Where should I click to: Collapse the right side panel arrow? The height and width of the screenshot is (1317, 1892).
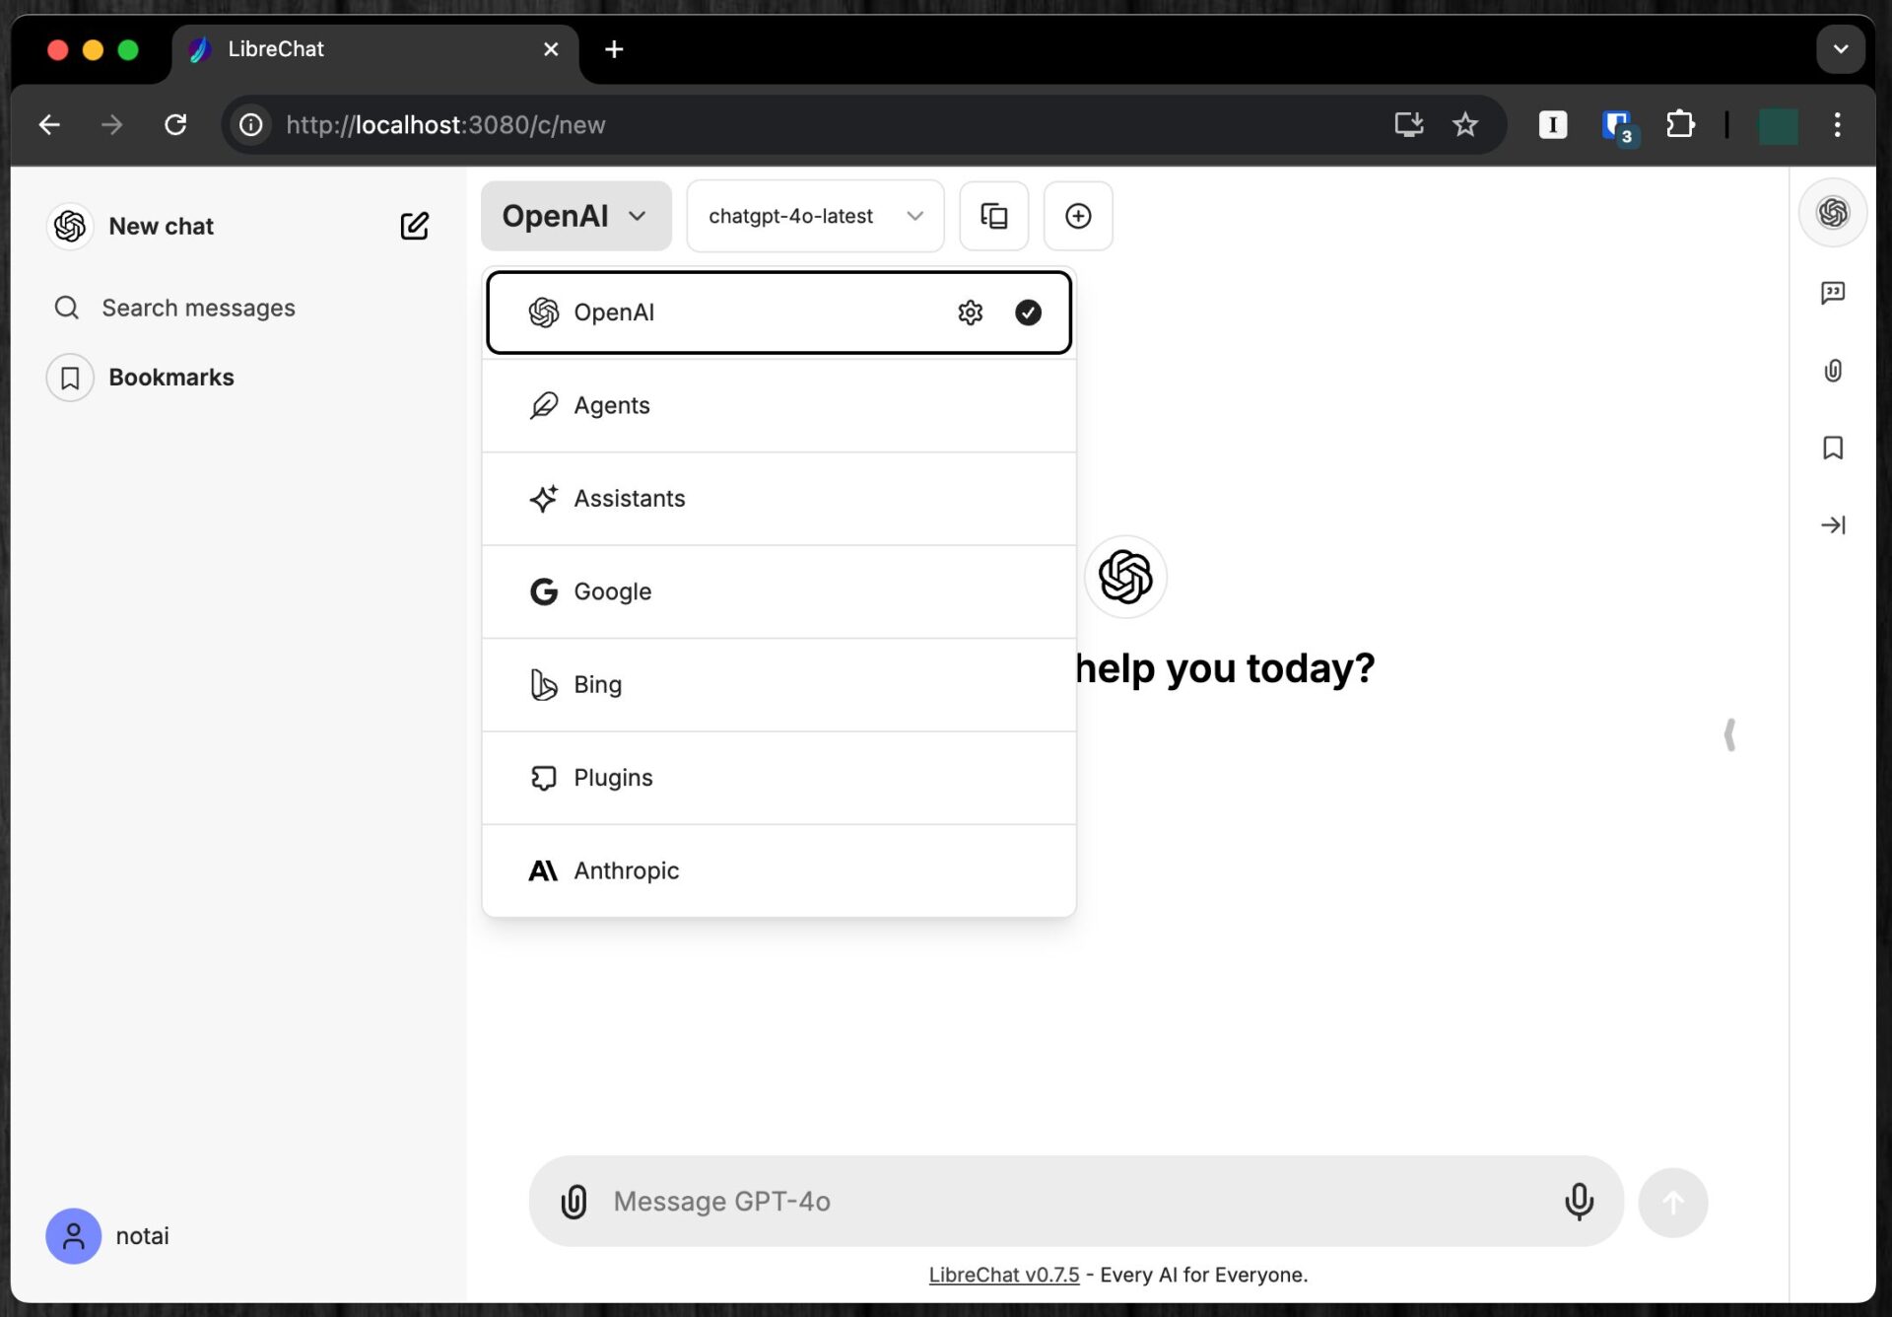[x=1832, y=524]
